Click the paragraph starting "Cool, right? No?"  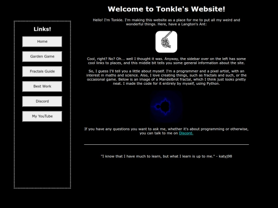[x=166, y=61]
